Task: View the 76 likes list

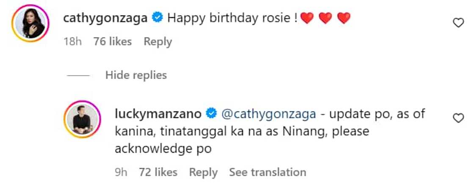Action: pyautogui.click(x=113, y=42)
